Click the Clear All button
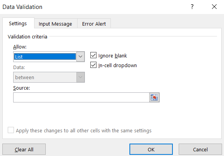This screenshot has width=224, height=156. (24, 149)
